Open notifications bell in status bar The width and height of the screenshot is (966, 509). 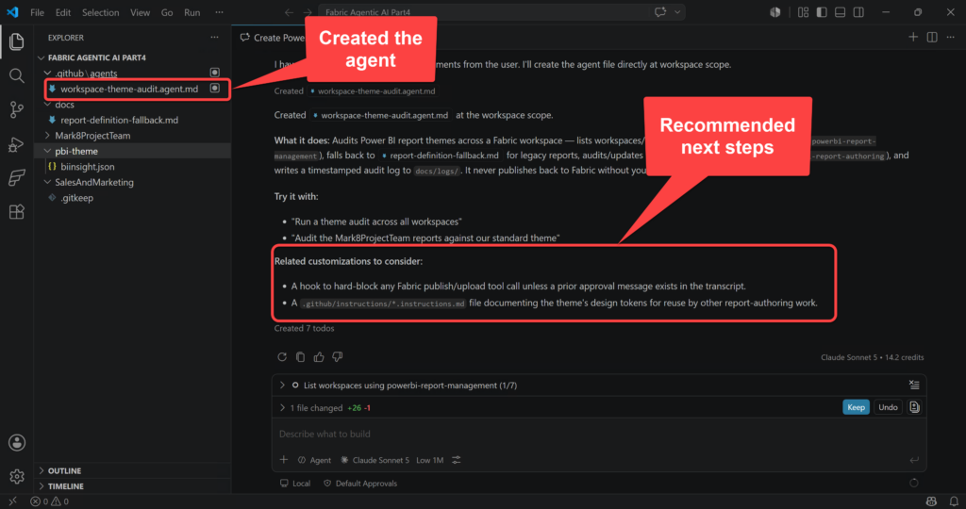tap(954, 501)
